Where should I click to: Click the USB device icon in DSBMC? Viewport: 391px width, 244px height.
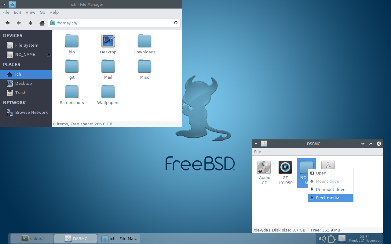click(328, 165)
